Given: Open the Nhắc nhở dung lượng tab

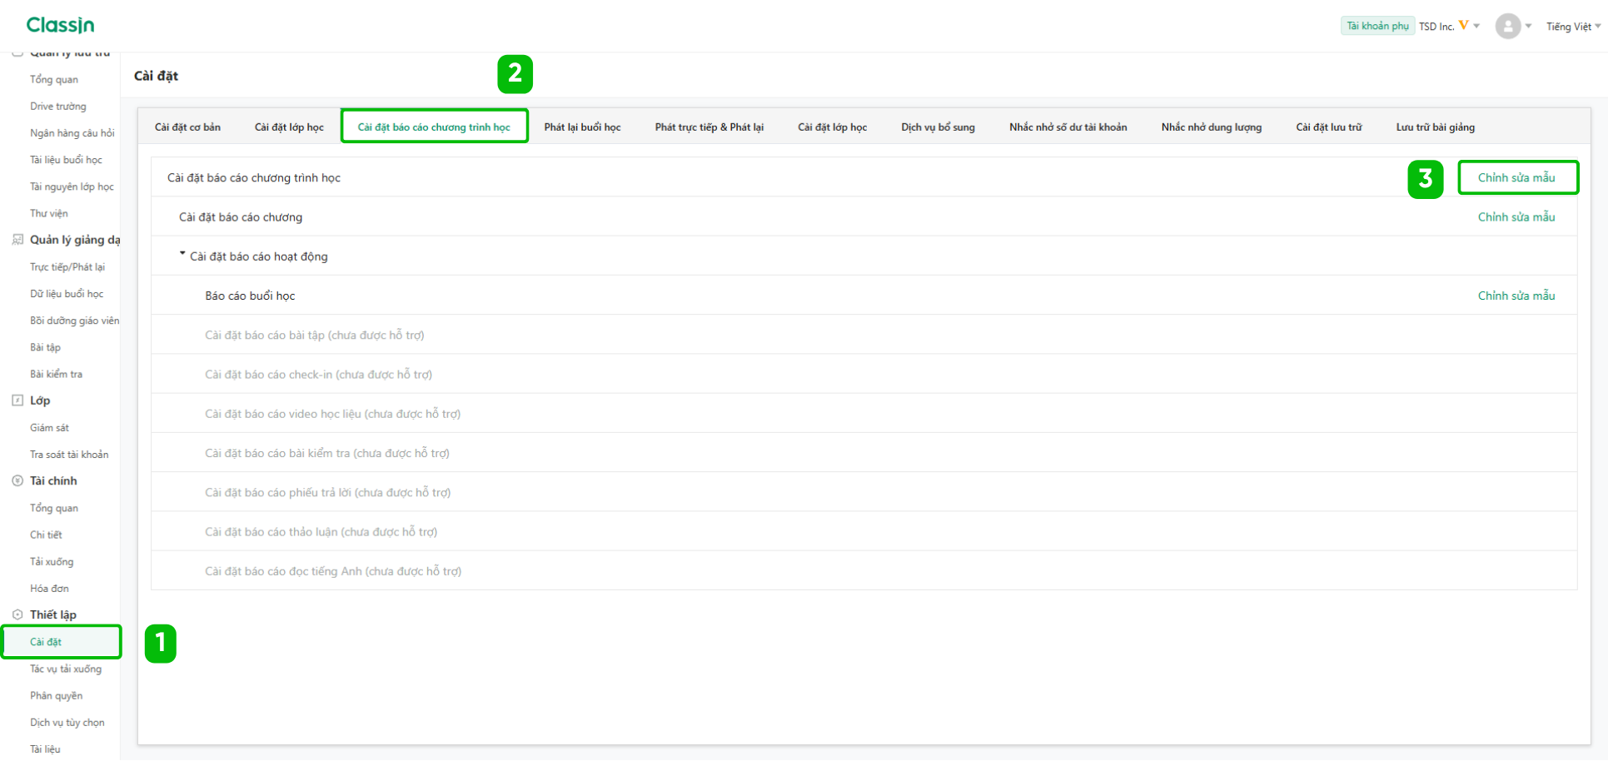Looking at the screenshot, I should [x=1211, y=127].
